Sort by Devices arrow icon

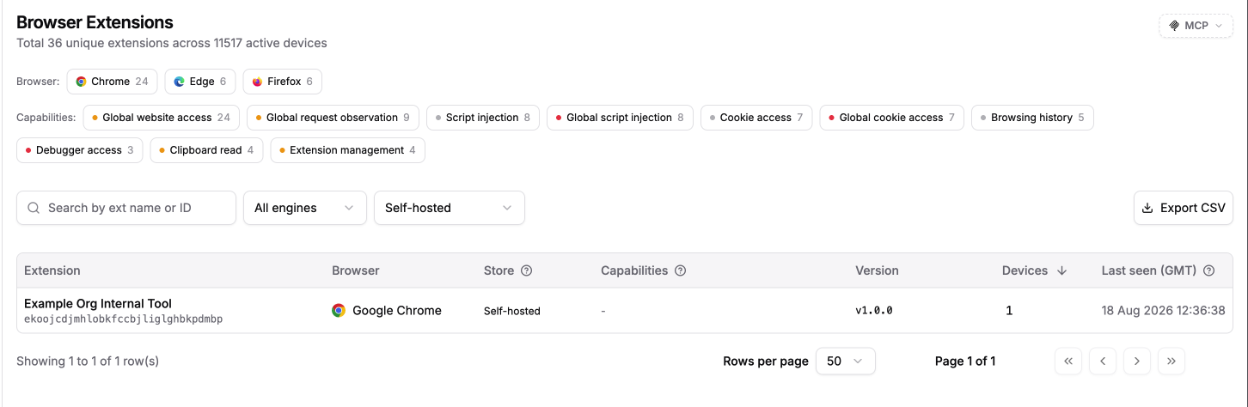click(1061, 270)
